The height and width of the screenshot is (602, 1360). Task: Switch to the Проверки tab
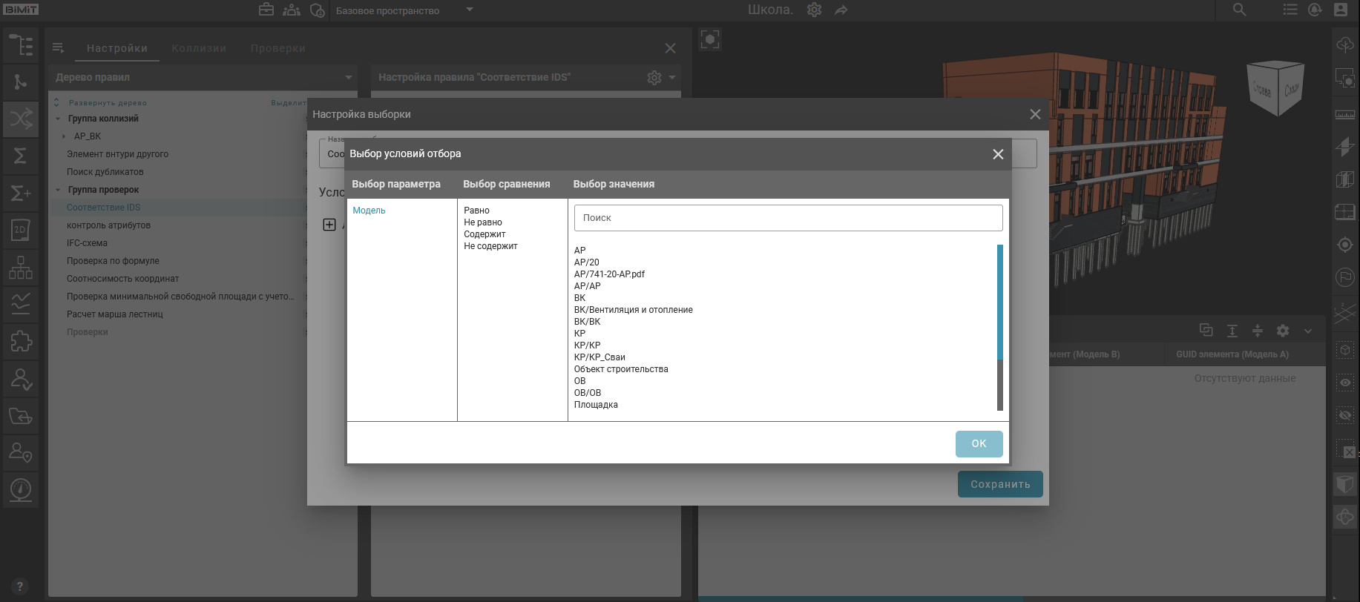[278, 48]
